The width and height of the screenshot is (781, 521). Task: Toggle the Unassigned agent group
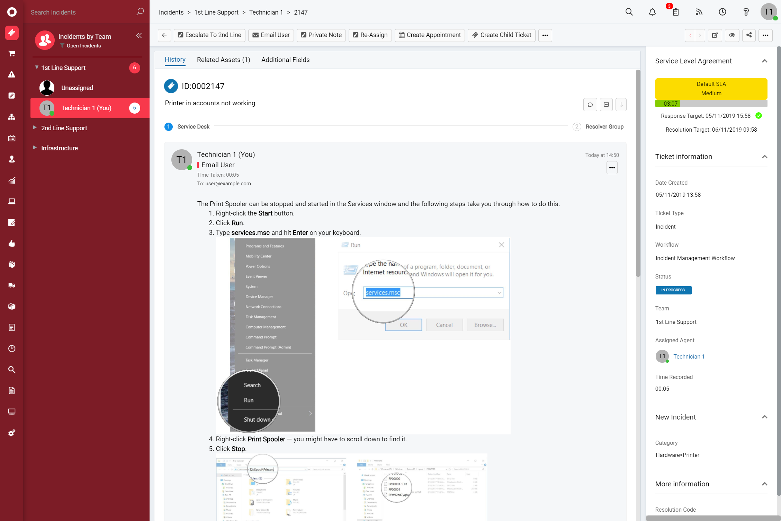pos(77,88)
